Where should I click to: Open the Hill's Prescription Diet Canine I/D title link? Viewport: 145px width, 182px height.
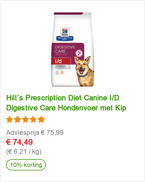(66, 103)
